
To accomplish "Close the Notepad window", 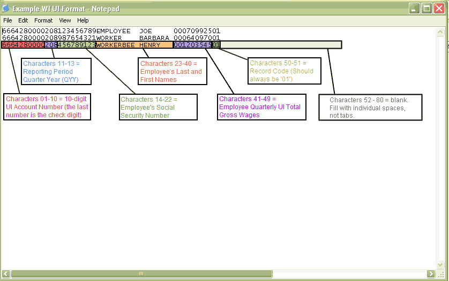I will pos(439,9).
